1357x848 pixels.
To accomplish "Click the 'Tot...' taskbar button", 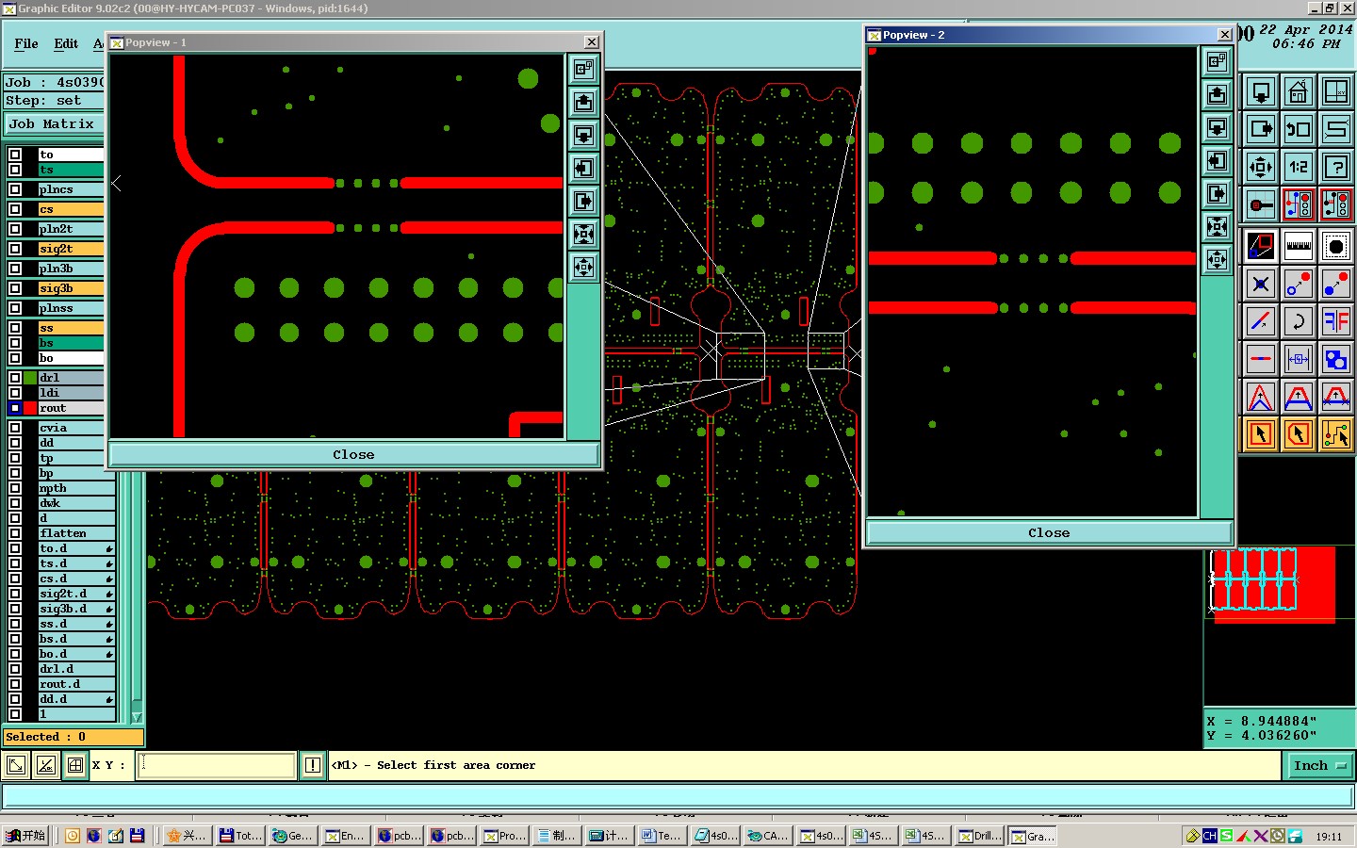I will (241, 836).
